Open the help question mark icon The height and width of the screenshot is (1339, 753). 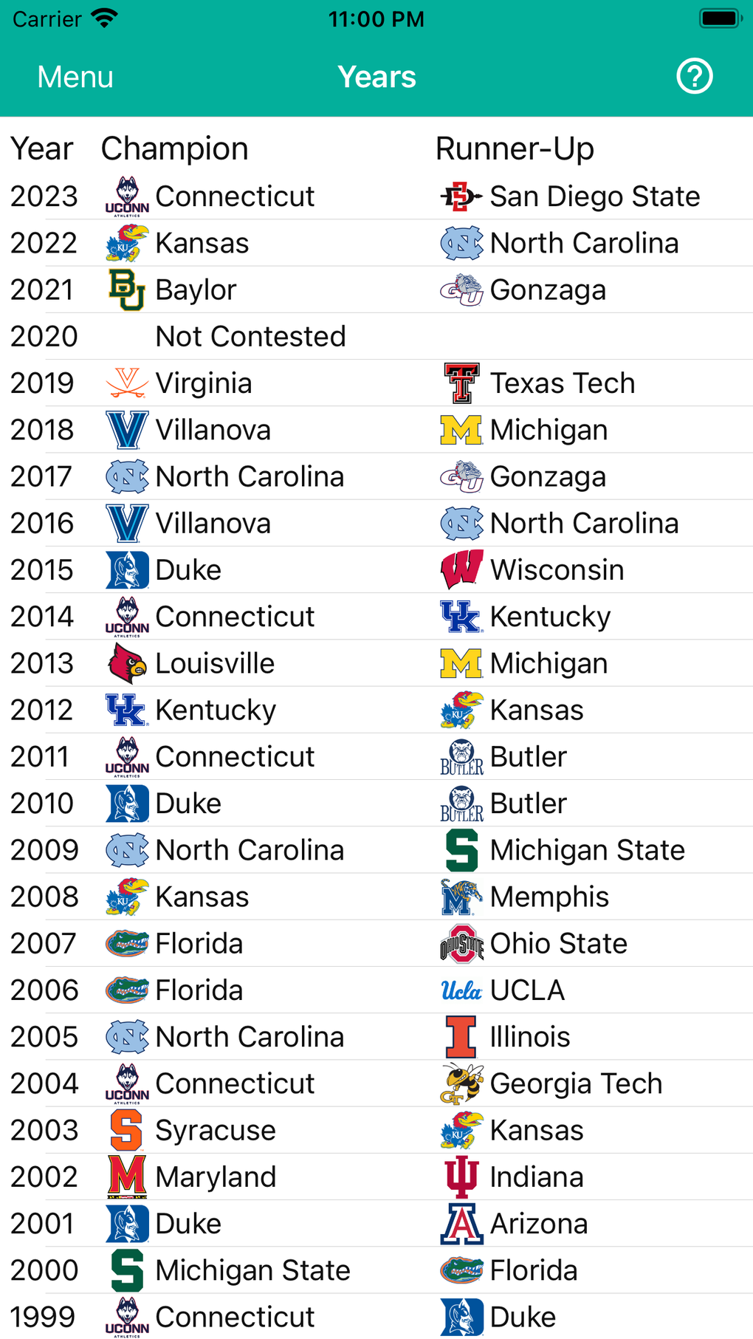(695, 76)
